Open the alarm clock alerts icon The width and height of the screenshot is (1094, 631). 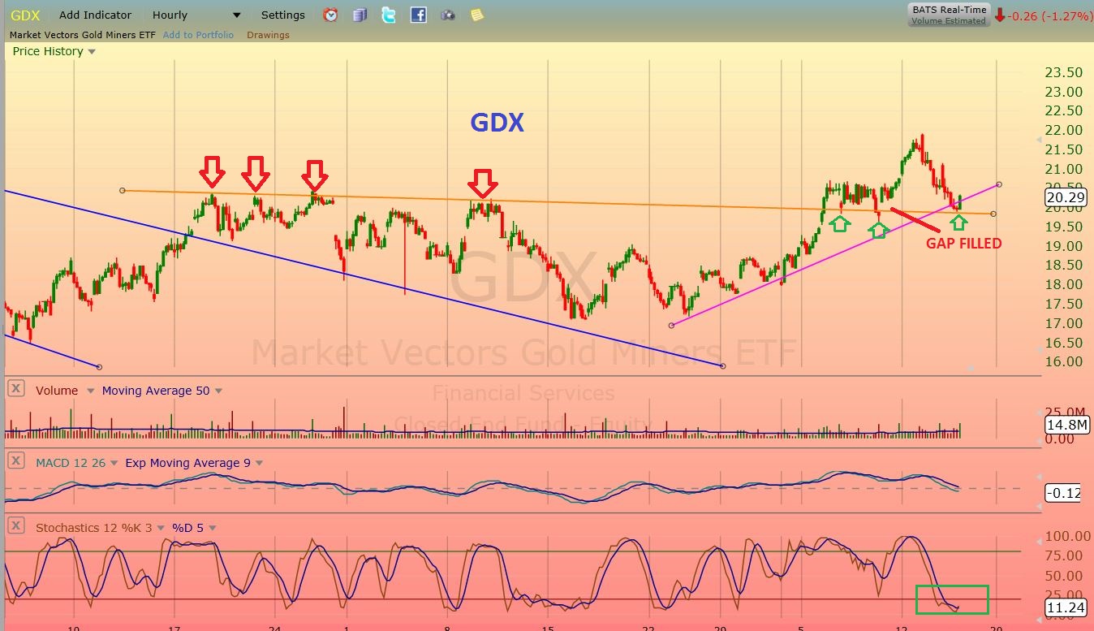pos(330,15)
